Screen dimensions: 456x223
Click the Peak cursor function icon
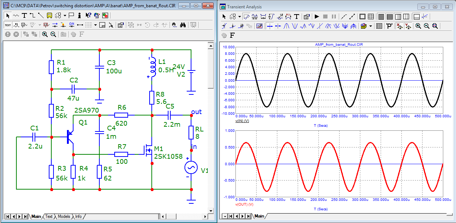tap(287, 26)
